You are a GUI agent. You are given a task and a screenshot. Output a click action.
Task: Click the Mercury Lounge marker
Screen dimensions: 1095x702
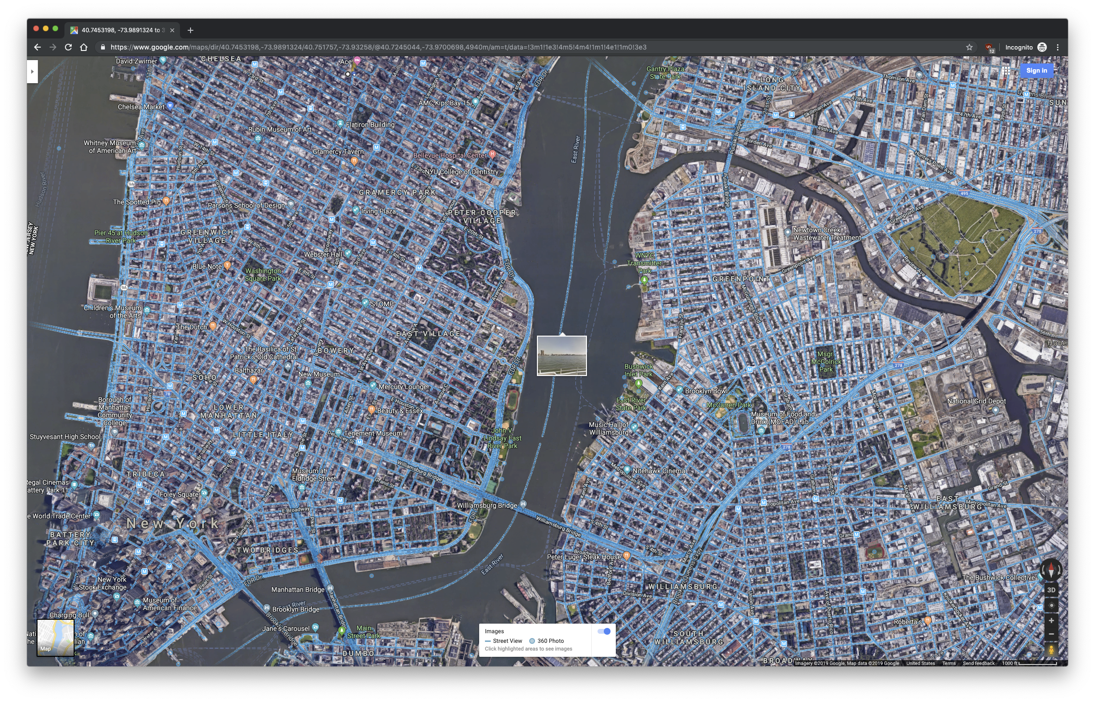[373, 386]
